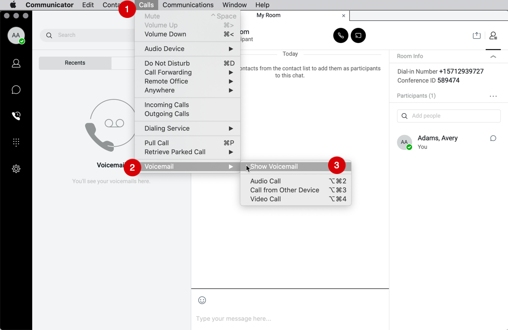The image size is (508, 330).
Task: Click the Adams, Avery name
Action: pyautogui.click(x=437, y=138)
